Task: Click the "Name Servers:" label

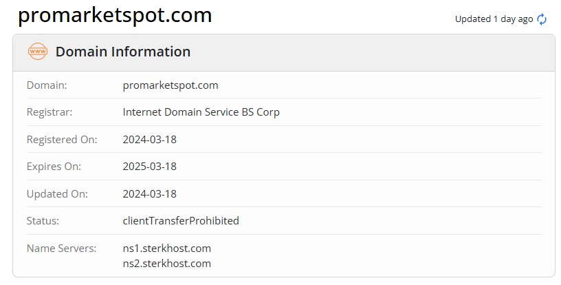Action: (62, 248)
